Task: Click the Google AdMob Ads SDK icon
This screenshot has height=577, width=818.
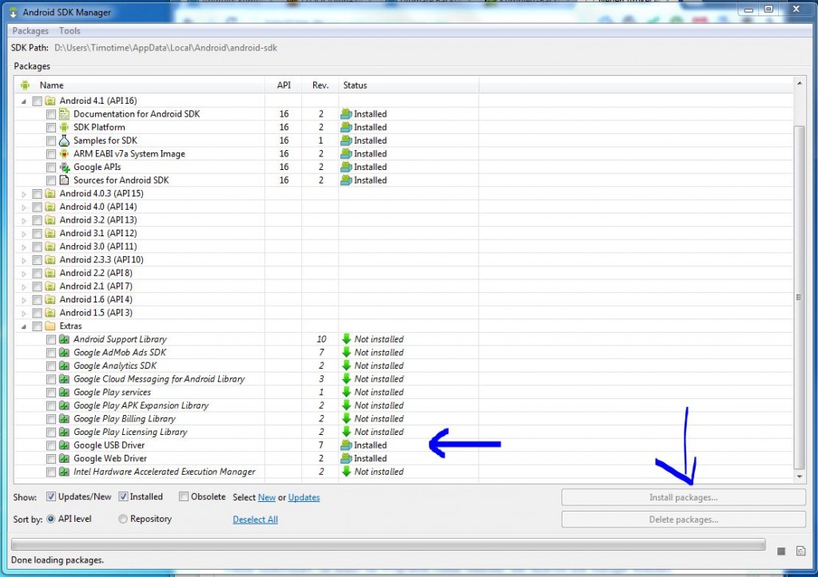Action: coord(64,353)
